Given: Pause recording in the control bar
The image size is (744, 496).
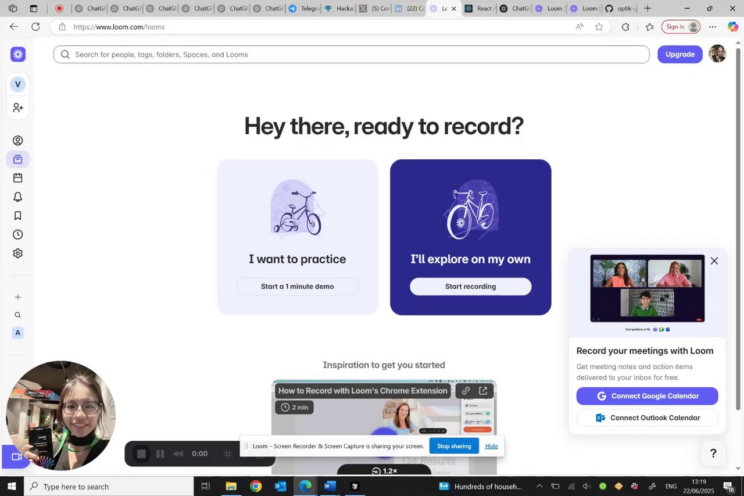Looking at the screenshot, I should (160, 454).
